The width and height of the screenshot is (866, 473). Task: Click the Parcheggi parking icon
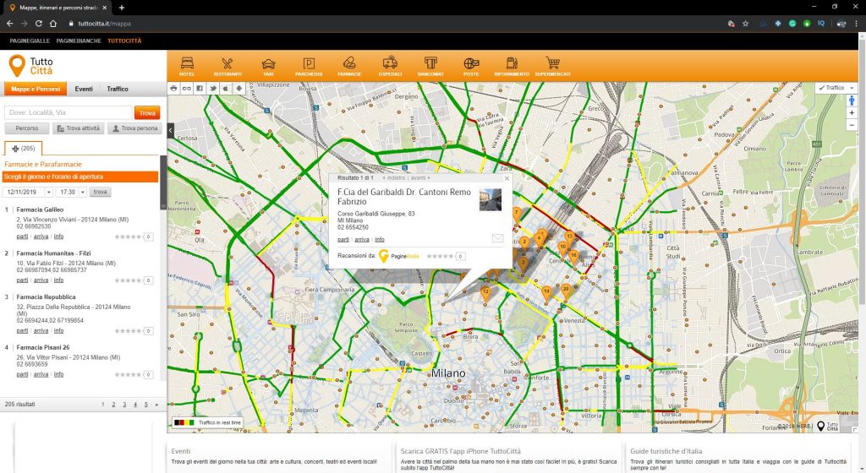point(309,65)
